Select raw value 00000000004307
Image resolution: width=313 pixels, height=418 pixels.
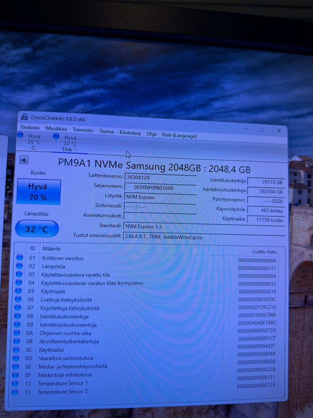[x=256, y=346]
